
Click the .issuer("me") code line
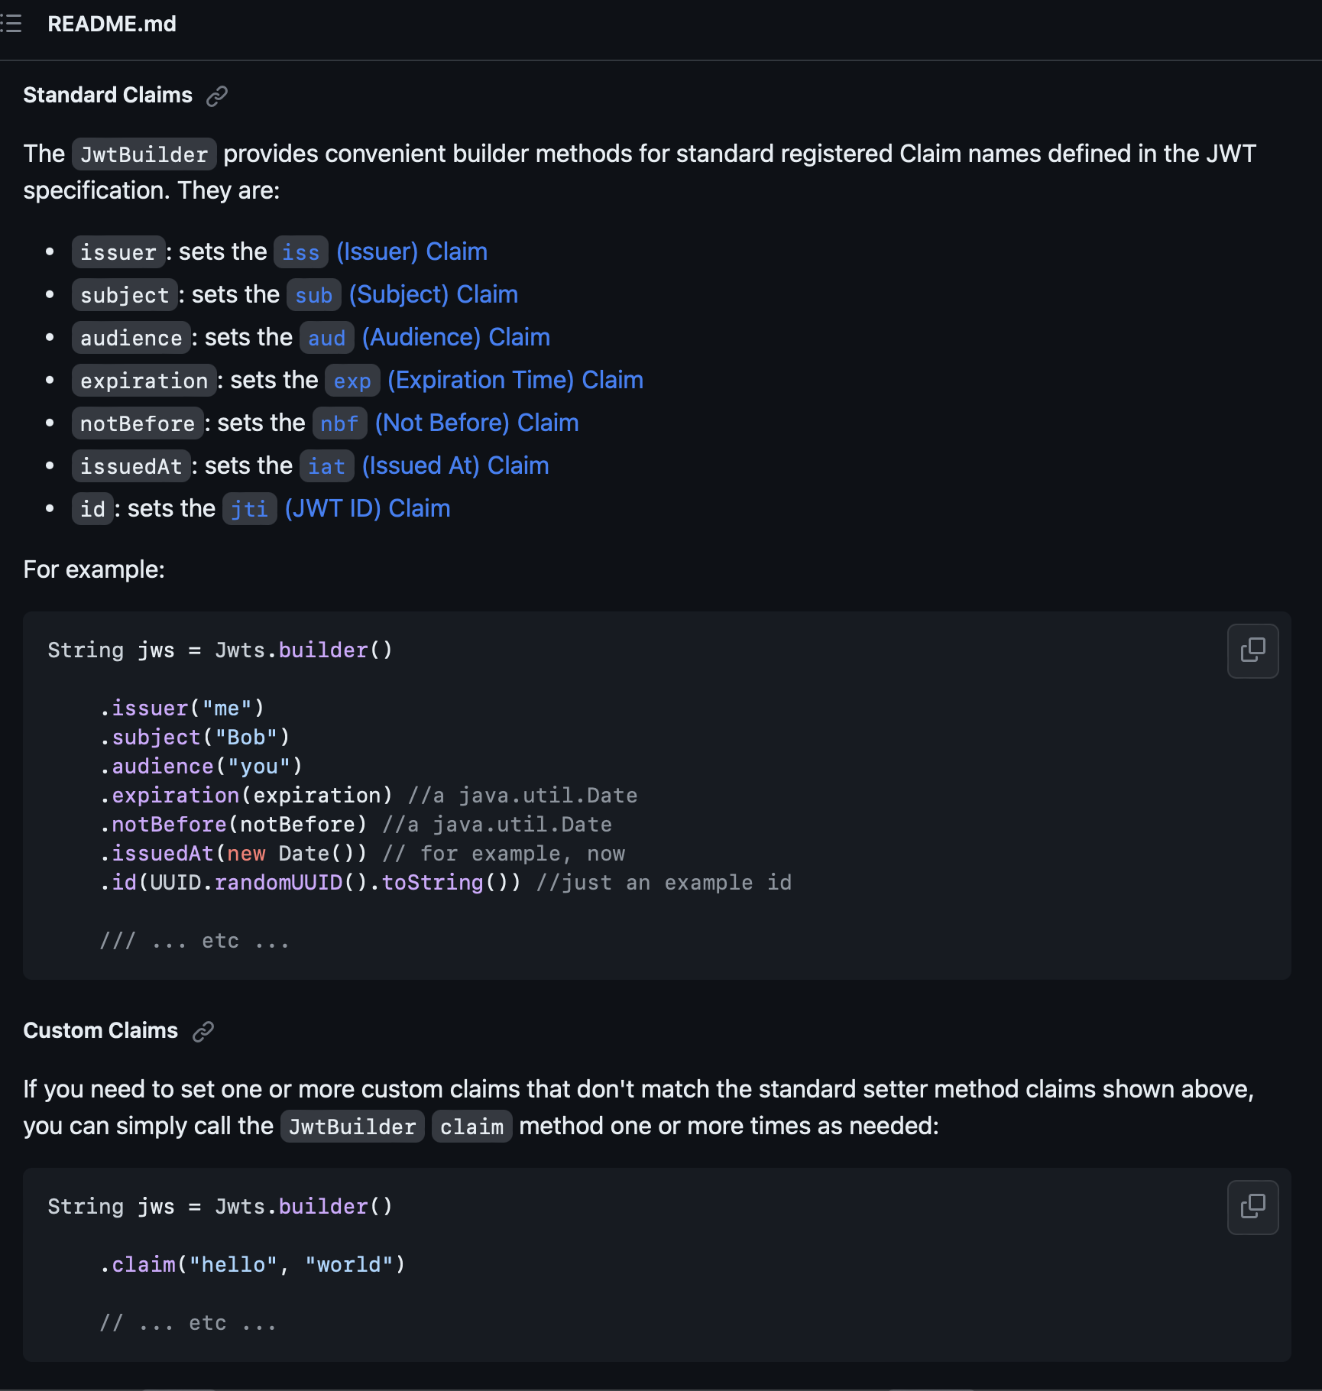182,708
